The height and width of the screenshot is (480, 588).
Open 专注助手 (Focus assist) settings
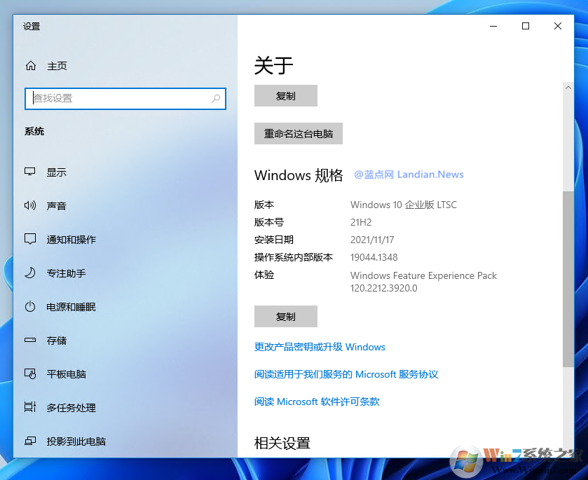click(62, 273)
